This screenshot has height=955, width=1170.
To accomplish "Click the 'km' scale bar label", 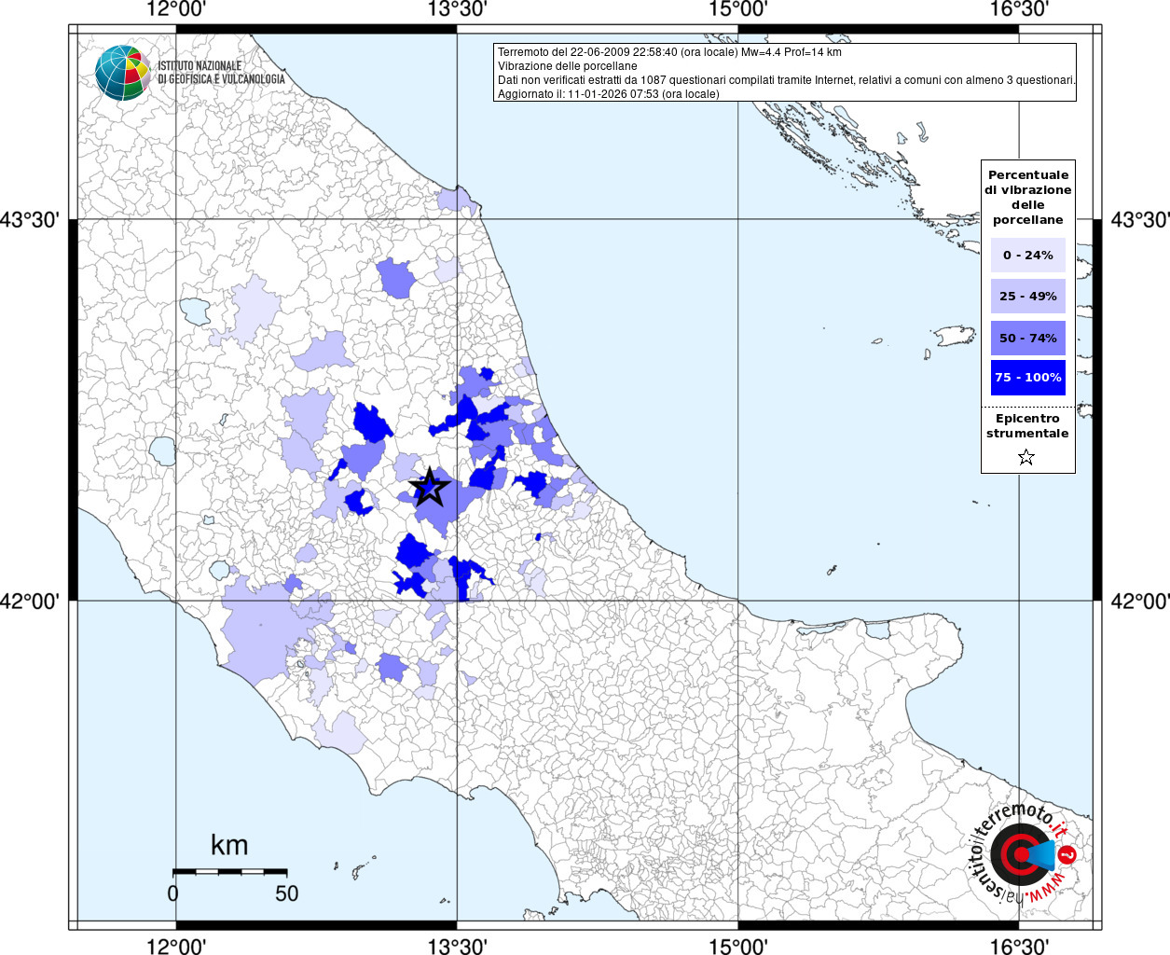I will 229,845.
